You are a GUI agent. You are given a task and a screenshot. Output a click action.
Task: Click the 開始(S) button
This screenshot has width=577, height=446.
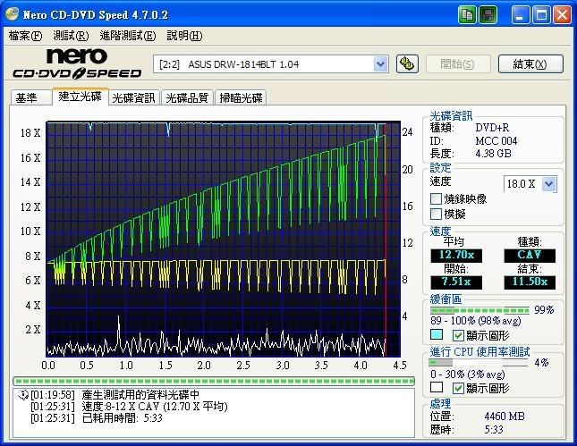[458, 64]
